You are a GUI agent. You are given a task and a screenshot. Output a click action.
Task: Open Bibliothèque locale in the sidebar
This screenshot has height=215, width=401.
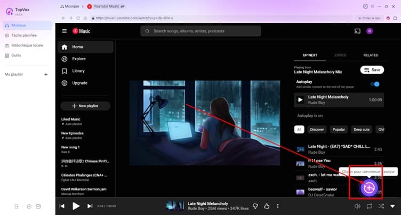click(27, 45)
